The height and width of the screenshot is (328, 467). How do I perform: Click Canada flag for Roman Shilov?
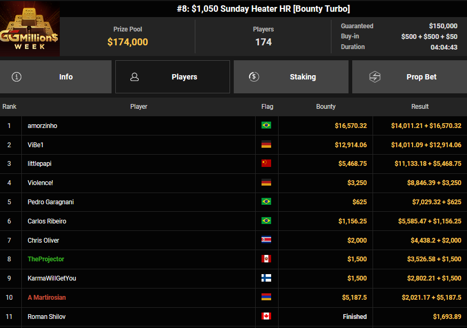coord(266,316)
